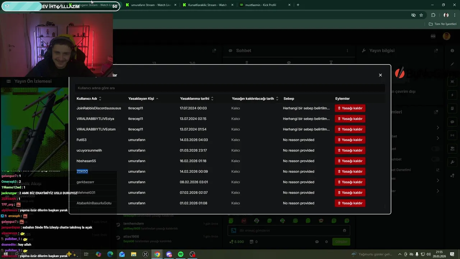This screenshot has height=259, width=460.
Task: Search banned users by username field
Action: pyautogui.click(x=230, y=88)
